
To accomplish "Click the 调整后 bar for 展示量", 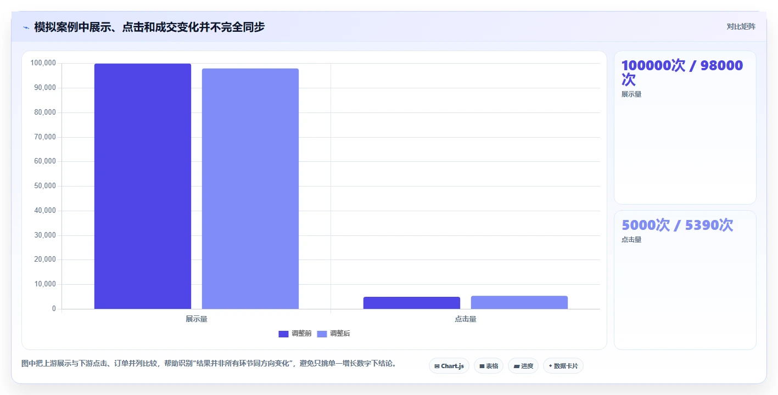I will click(250, 189).
